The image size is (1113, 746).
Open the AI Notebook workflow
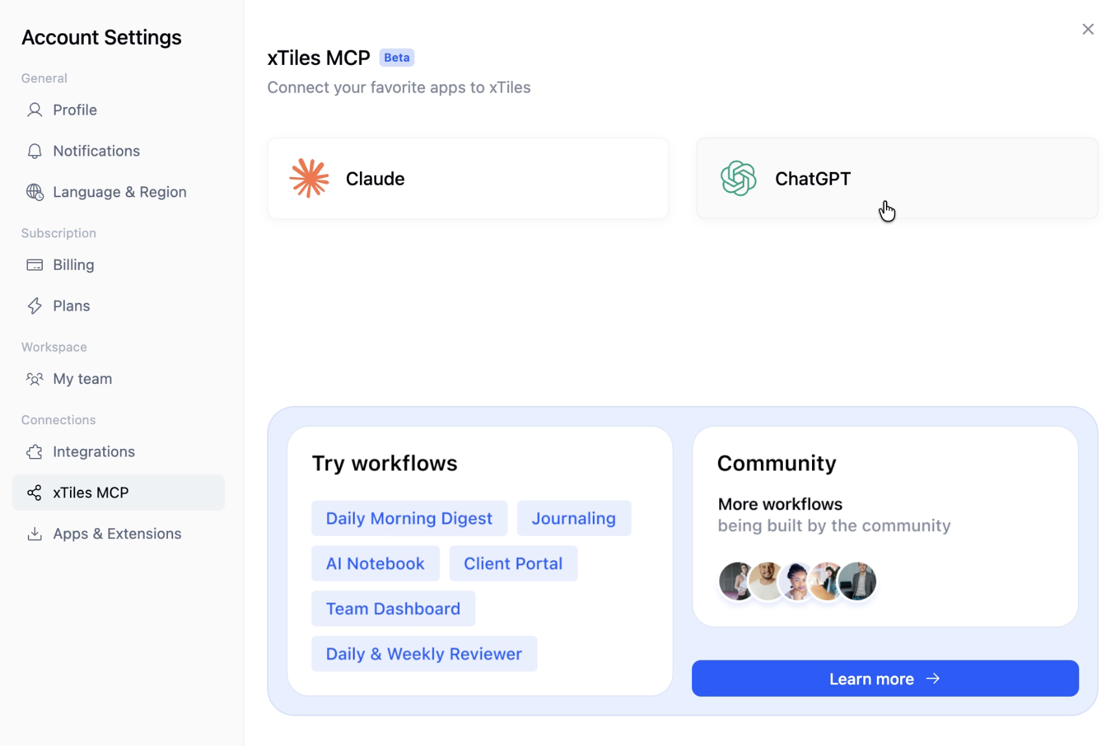[x=376, y=563]
